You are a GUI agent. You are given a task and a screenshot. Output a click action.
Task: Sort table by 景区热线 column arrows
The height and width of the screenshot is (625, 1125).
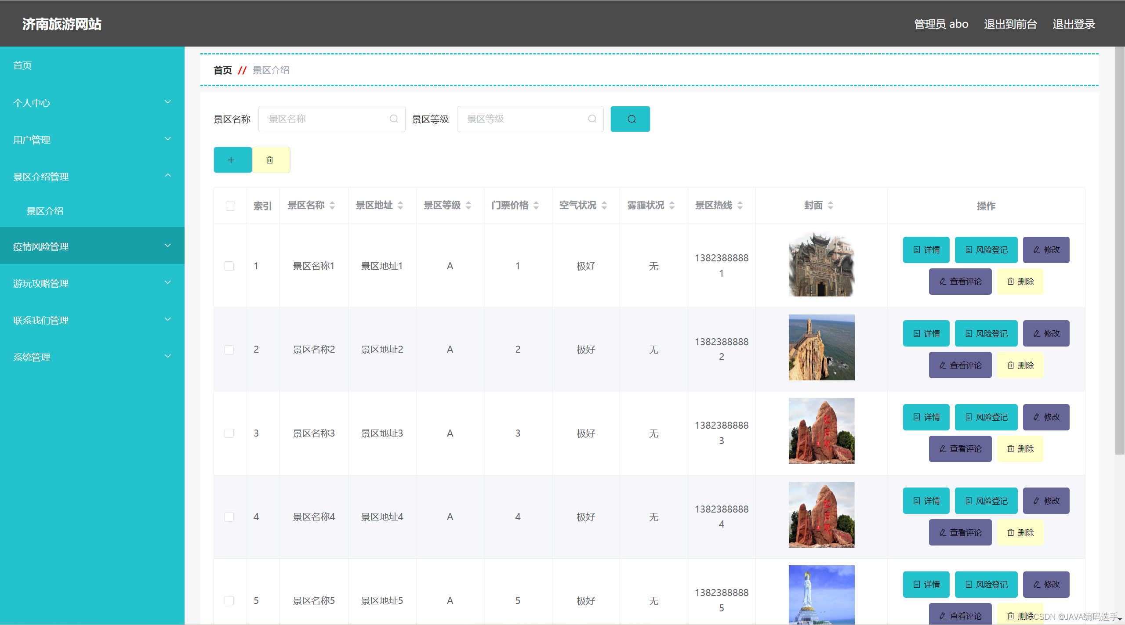coord(740,206)
